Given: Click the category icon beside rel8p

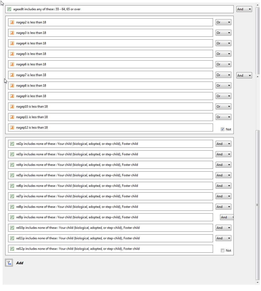Looking at the screenshot, I should 12,207.
